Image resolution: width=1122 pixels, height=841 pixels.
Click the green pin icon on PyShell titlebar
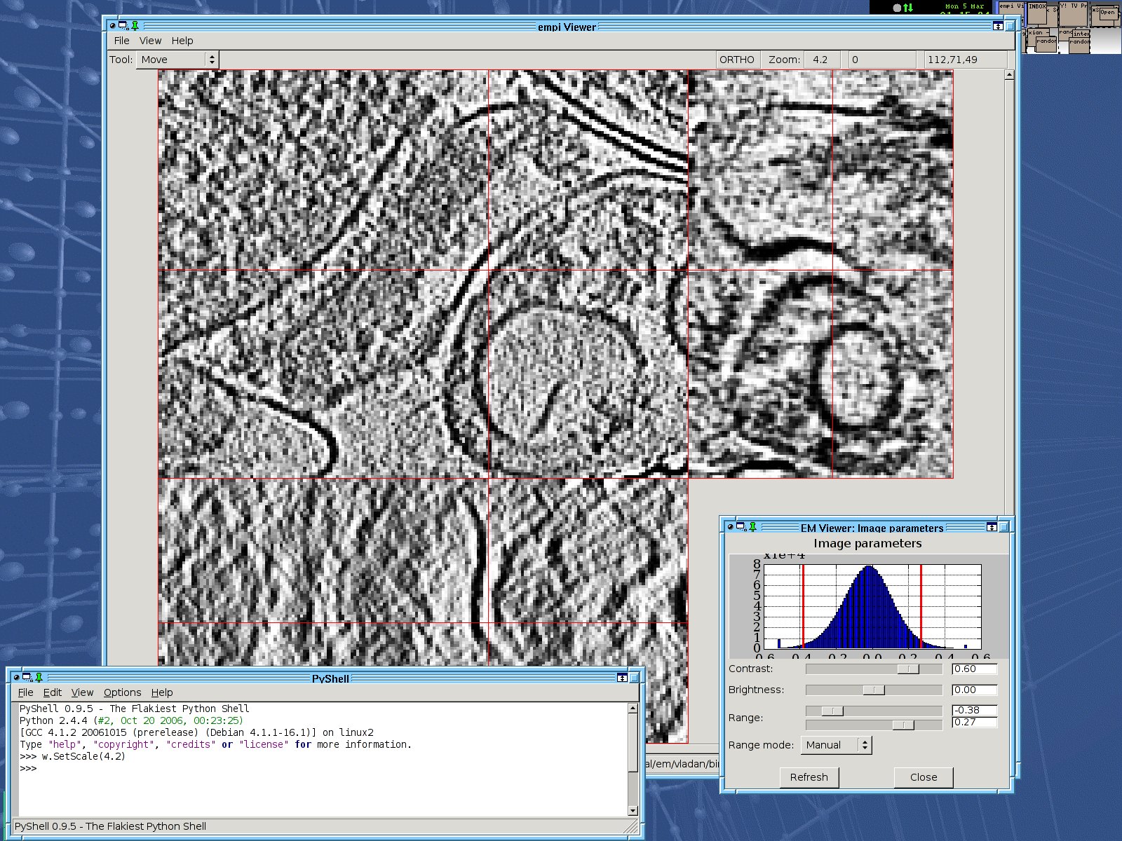39,677
